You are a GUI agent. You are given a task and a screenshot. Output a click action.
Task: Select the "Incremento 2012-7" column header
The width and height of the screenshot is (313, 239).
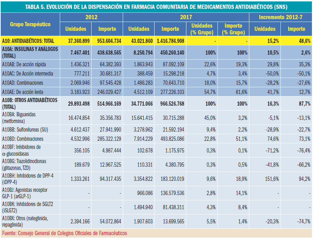[281, 17]
